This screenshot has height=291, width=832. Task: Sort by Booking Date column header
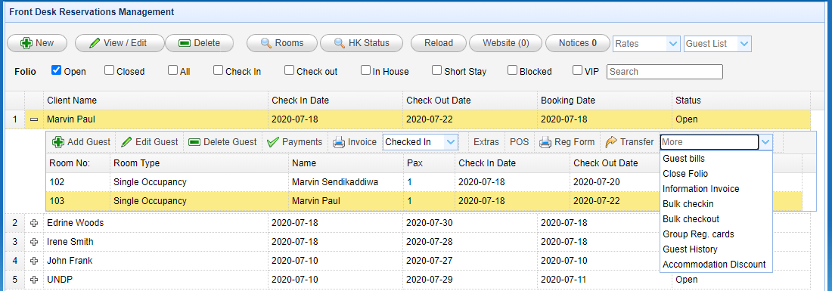604,101
